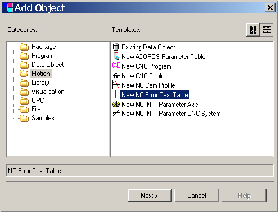The width and height of the screenshot is (279, 213).
Task: Click the Cancel button
Action: [197, 196]
